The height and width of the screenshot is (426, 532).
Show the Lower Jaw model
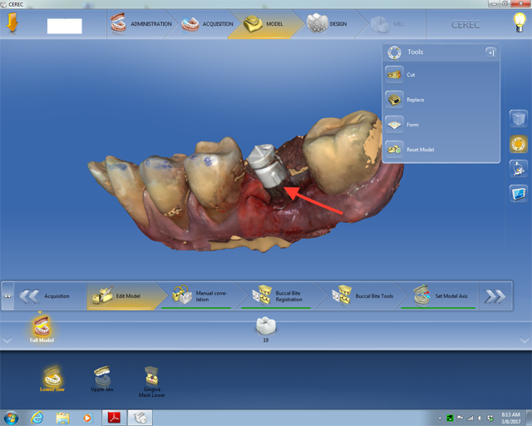click(x=52, y=379)
